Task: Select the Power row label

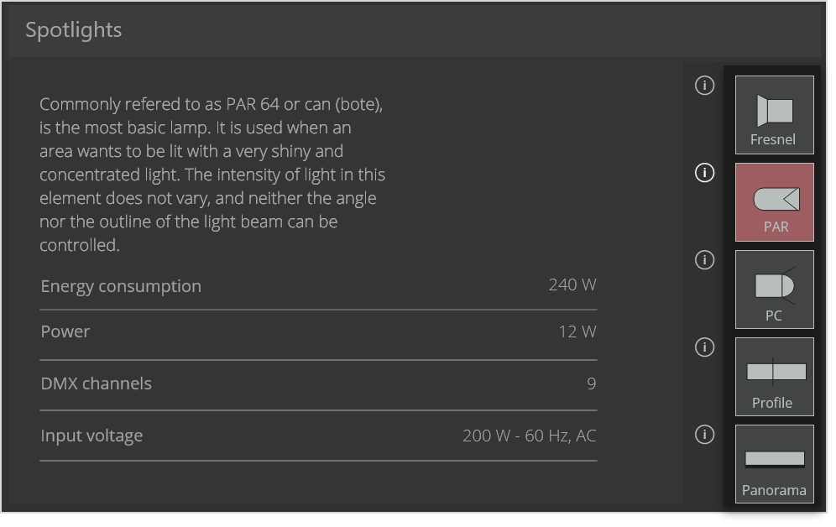Action: [65, 331]
